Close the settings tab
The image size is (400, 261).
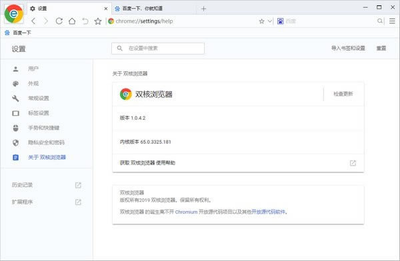(106, 9)
